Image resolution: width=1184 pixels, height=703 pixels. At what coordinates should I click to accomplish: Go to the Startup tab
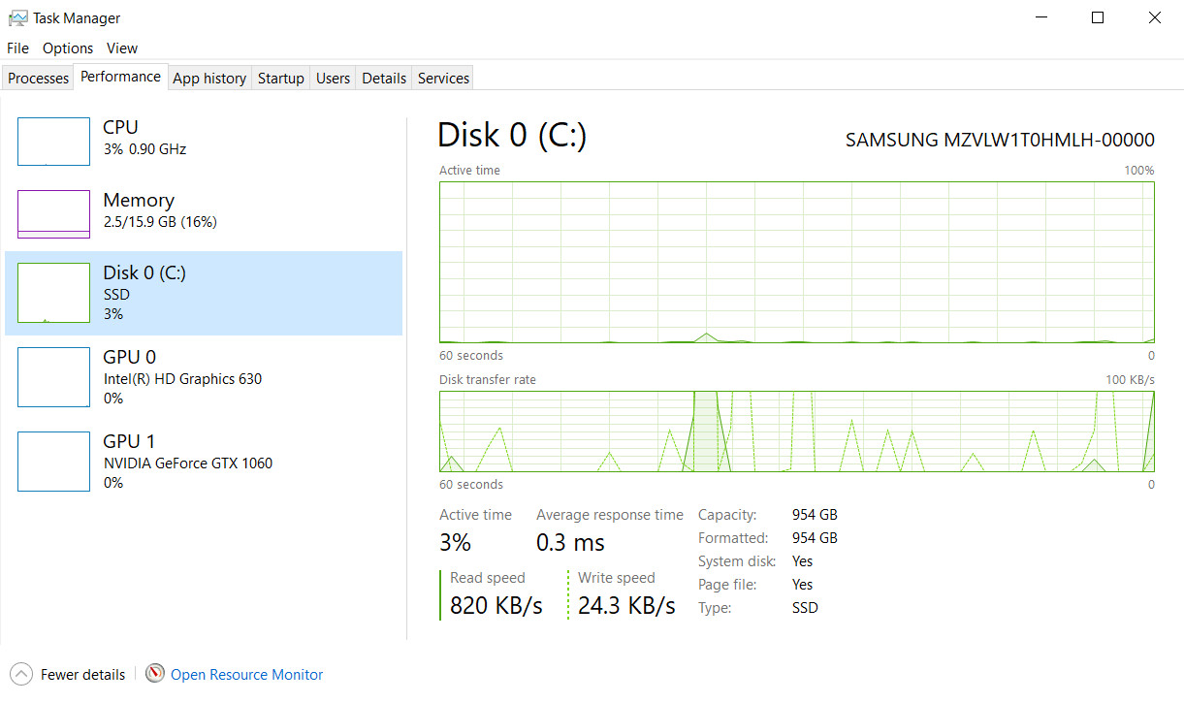[x=281, y=79]
